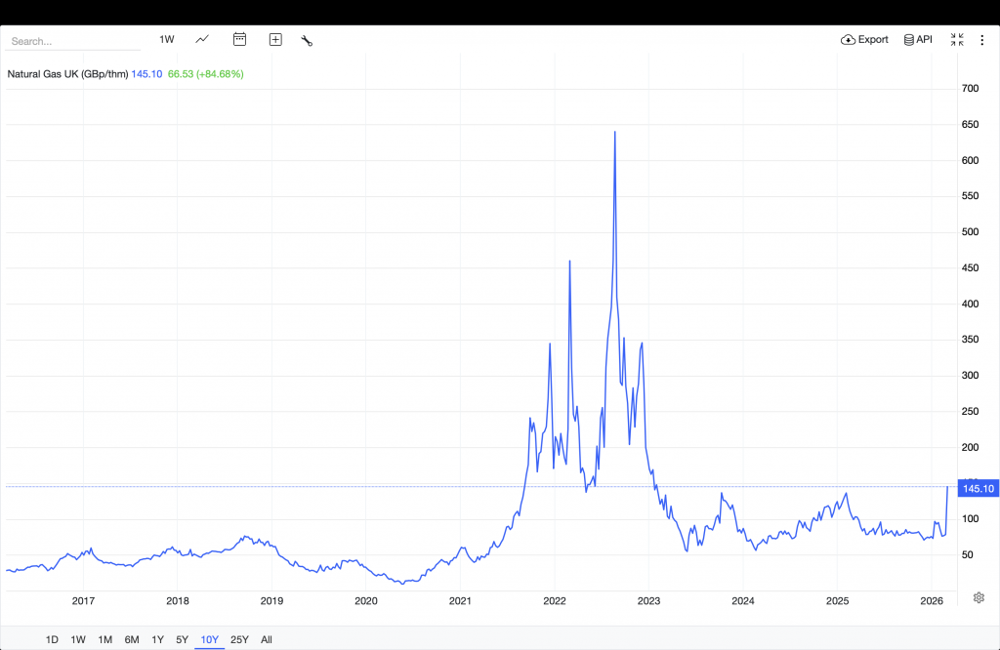Choose the 1Y time range
Viewport: 1000px width, 650px height.
(x=157, y=639)
